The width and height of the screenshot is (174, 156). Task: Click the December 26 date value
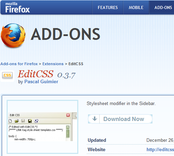tap(160, 140)
